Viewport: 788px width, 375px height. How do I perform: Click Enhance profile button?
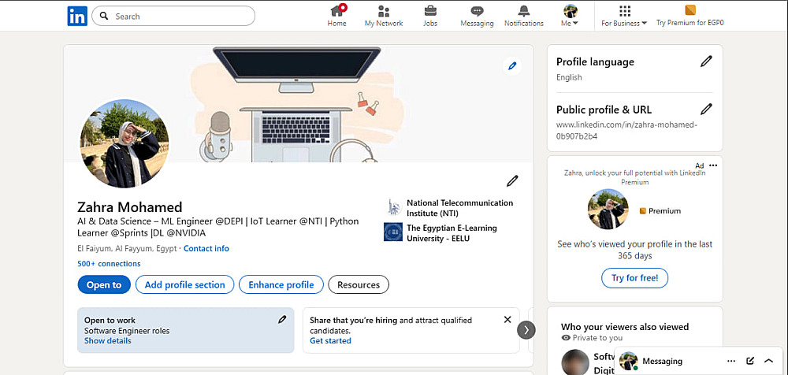tap(281, 284)
